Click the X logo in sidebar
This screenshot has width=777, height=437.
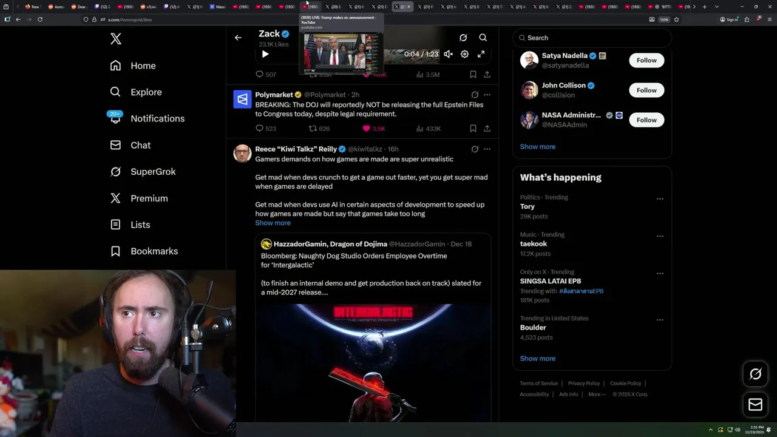[x=116, y=39]
